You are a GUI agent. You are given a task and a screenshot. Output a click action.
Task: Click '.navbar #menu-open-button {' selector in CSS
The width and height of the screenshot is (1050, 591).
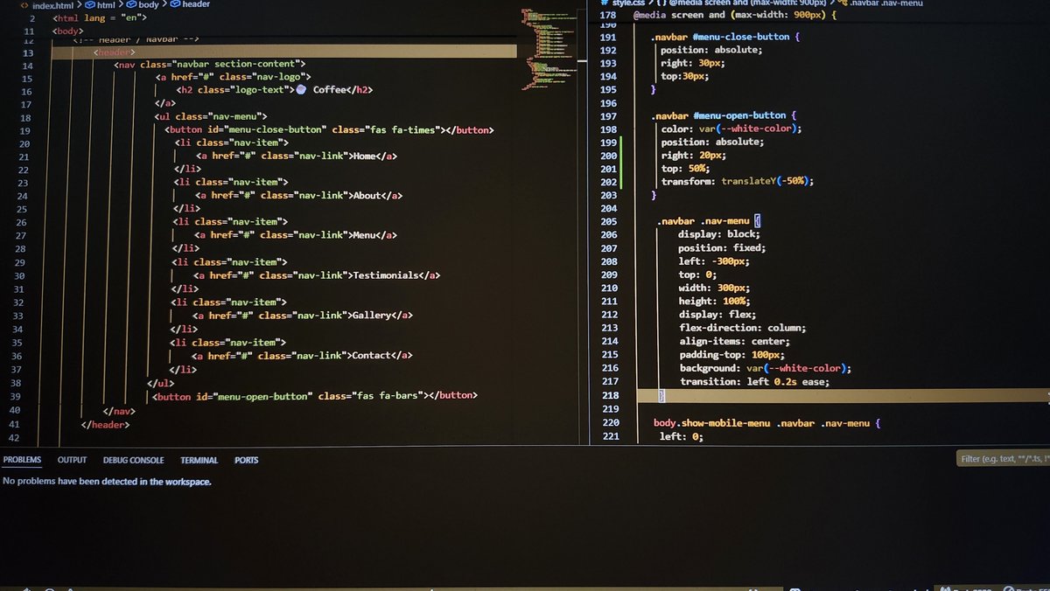[x=724, y=115]
